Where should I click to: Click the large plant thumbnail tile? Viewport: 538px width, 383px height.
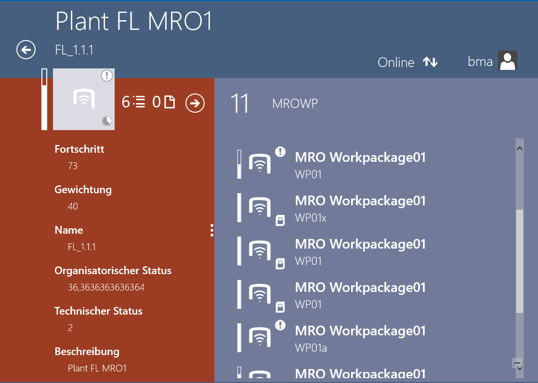83,99
